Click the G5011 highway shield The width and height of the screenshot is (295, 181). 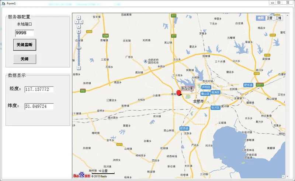pyautogui.click(x=260, y=85)
